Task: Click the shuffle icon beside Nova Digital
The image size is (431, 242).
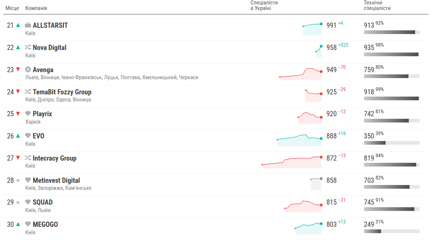Action: coord(28,47)
